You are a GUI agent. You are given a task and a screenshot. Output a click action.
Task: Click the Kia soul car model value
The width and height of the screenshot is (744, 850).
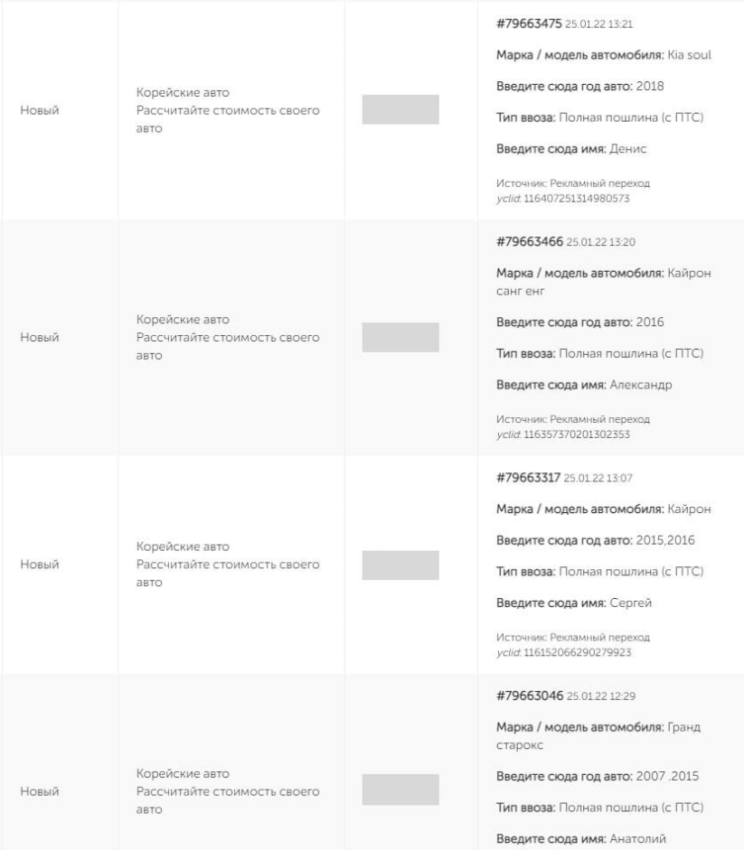click(688, 54)
